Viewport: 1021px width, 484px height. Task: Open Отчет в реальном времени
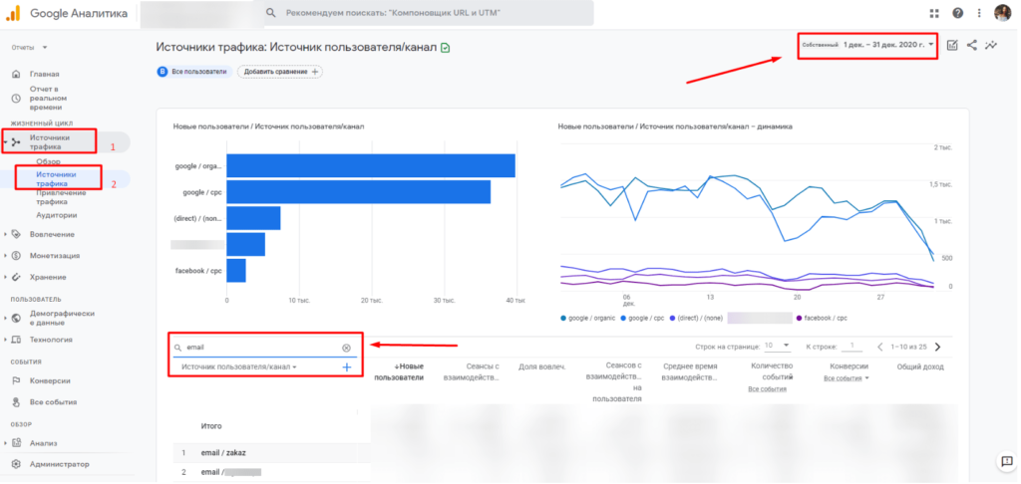pos(50,99)
